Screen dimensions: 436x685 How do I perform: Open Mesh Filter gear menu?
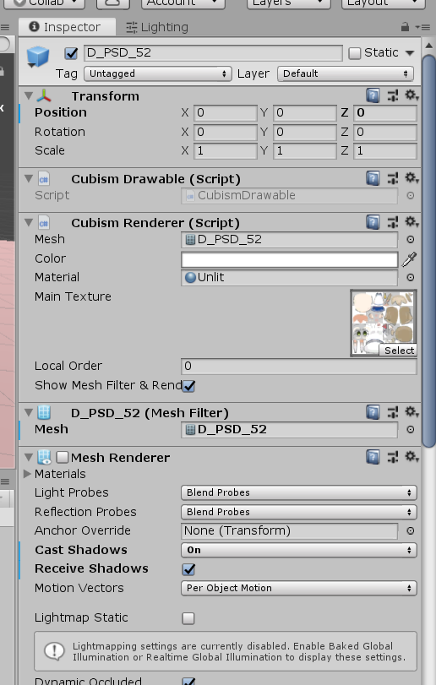click(411, 411)
